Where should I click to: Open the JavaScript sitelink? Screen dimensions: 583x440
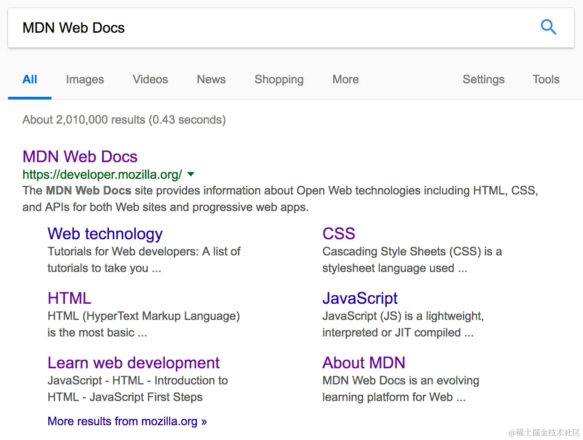coord(360,298)
